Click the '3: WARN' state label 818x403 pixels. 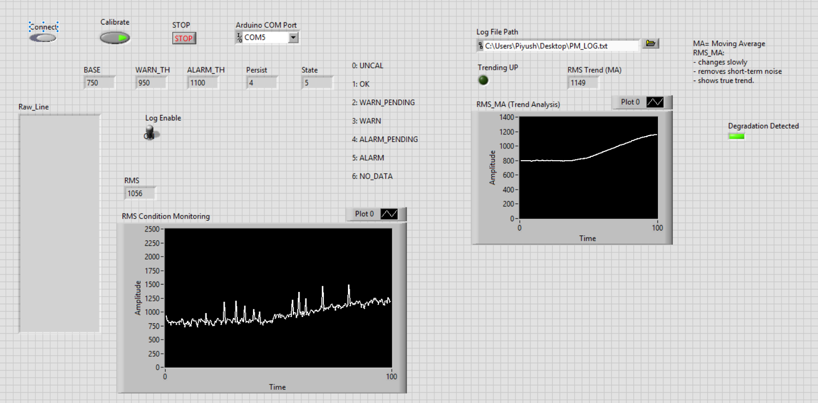[366, 121]
